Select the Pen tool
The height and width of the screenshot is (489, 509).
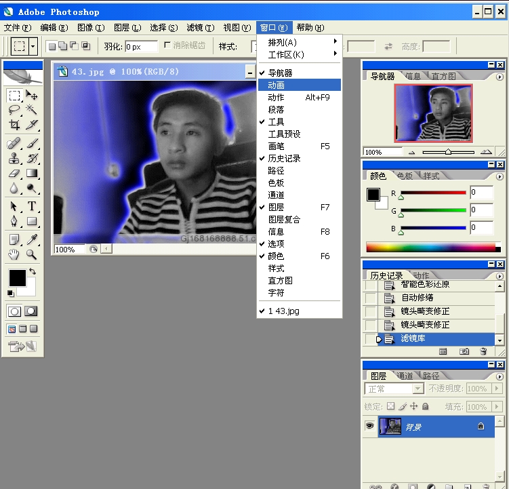point(14,221)
